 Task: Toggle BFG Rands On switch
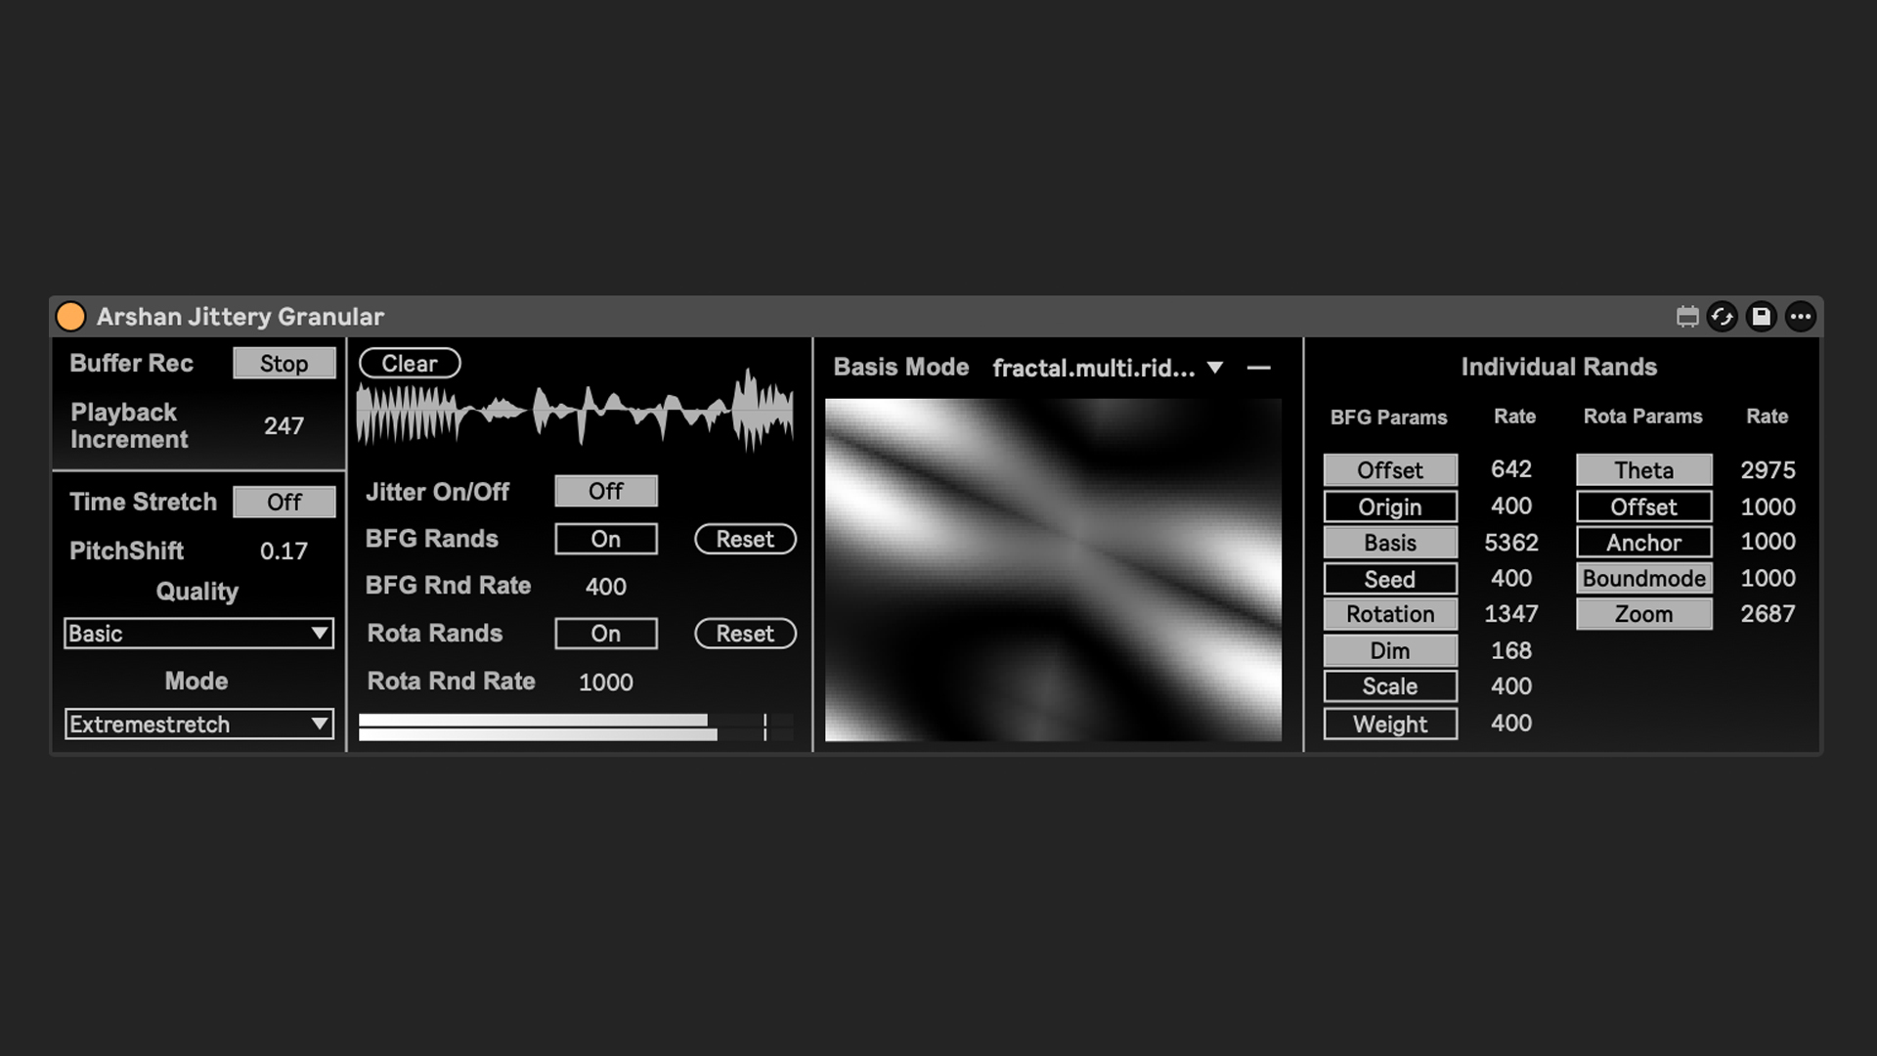tap(605, 539)
